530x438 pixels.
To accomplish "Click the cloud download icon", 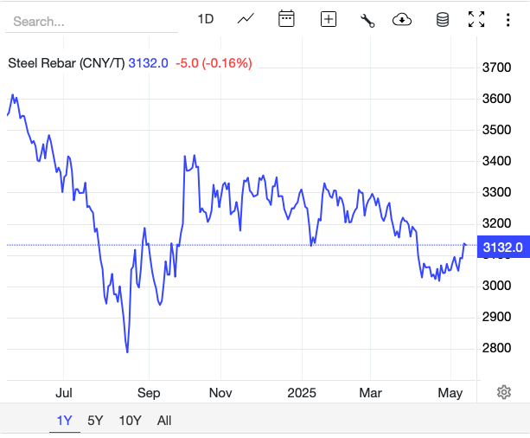I will click(x=402, y=19).
